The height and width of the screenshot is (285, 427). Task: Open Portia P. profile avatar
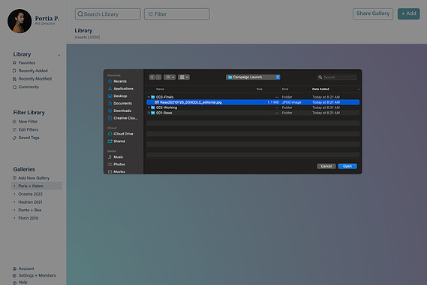(20, 21)
